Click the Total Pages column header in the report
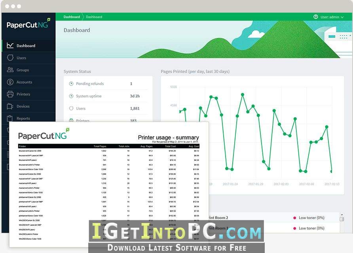The width and height of the screenshot is (353, 253). click(100, 146)
